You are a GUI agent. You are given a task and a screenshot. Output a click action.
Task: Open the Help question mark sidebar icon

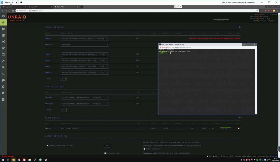click(x=3, y=87)
